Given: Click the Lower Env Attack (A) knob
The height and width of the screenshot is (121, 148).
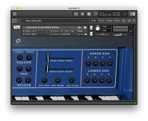Looking at the screenshot, I should (87, 80).
